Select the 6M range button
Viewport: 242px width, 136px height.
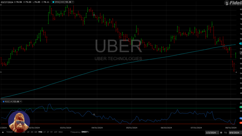pyautogui.click(x=36, y=132)
